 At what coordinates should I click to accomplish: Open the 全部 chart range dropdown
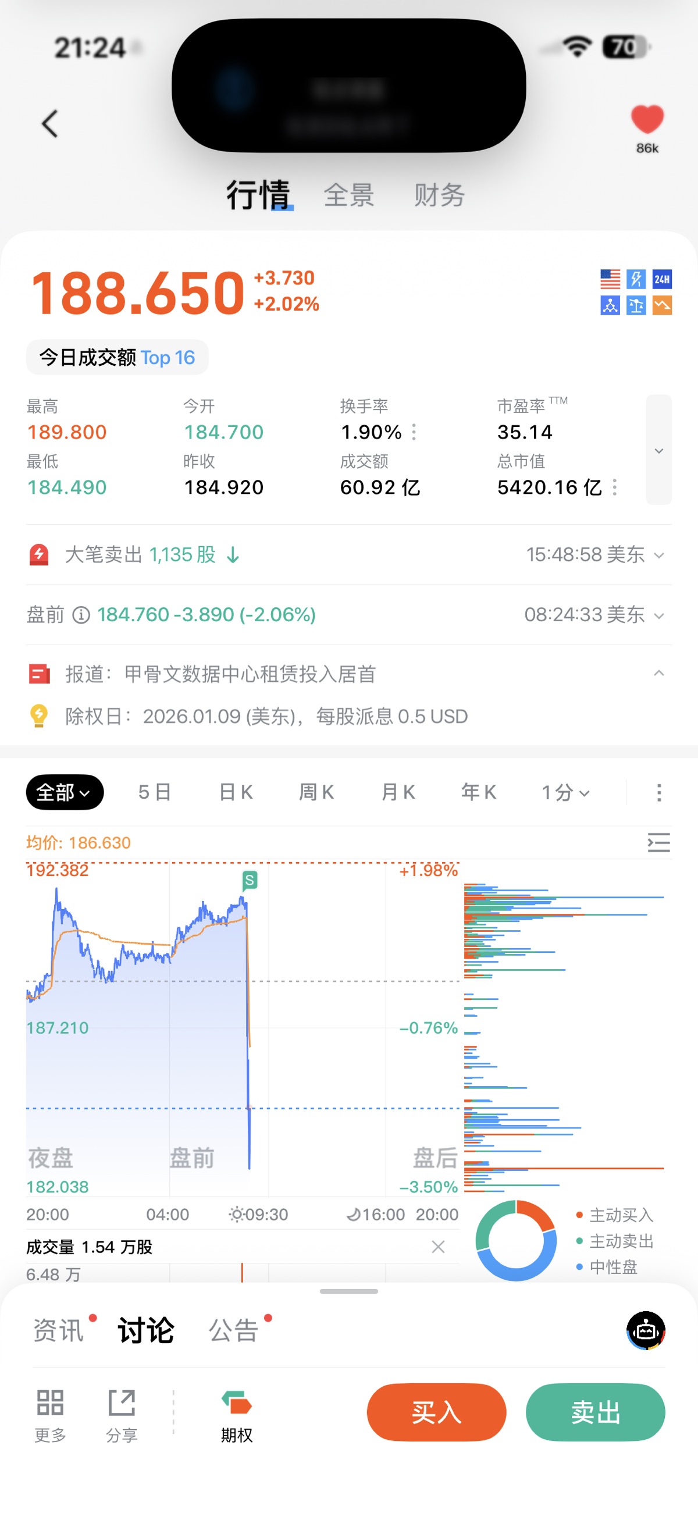click(x=65, y=792)
